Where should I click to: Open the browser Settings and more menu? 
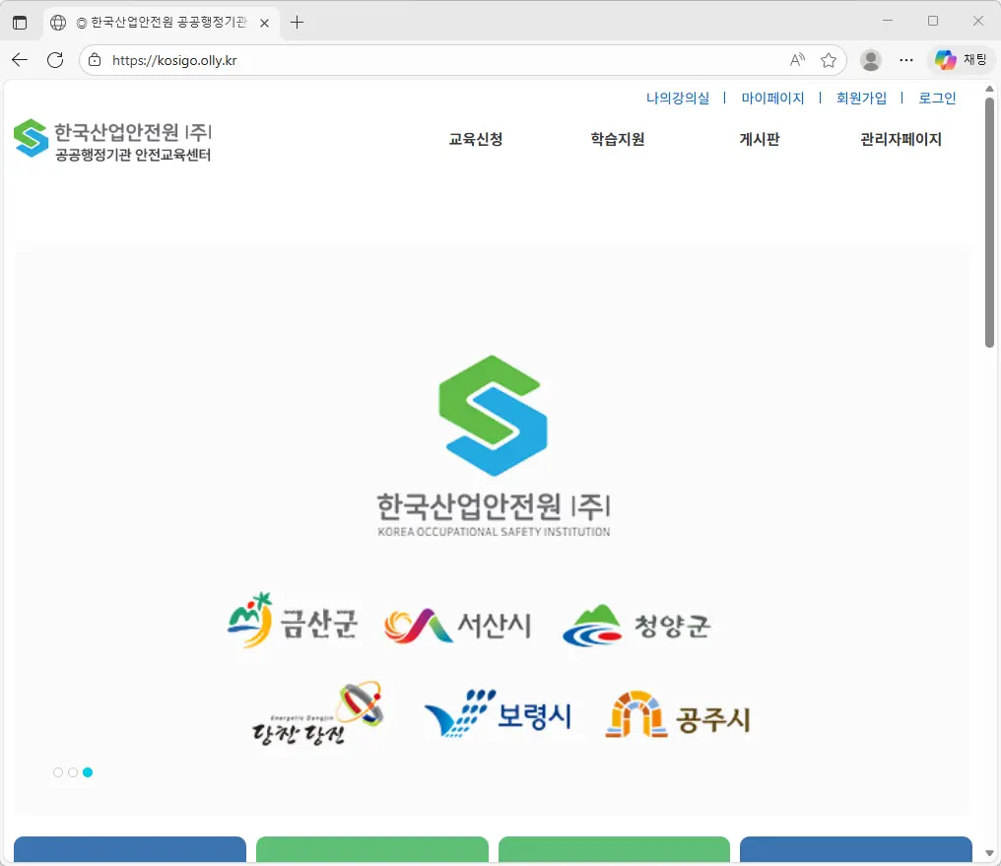(x=906, y=59)
